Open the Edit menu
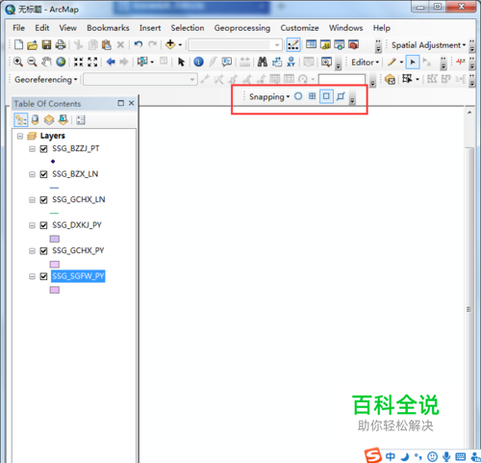 click(x=42, y=28)
